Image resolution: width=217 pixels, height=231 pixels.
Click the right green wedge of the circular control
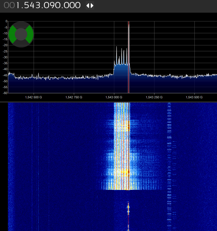coord(30,34)
